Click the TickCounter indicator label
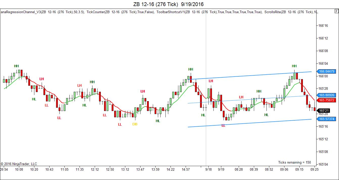Viewport: 339px width, 180px height. point(120,12)
